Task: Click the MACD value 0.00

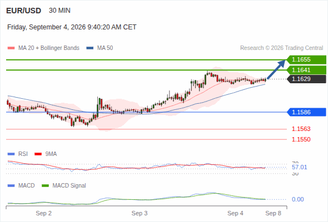Action: click(298, 199)
